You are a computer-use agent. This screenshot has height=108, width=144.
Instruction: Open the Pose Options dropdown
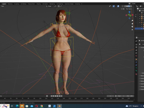[x=130, y=9]
